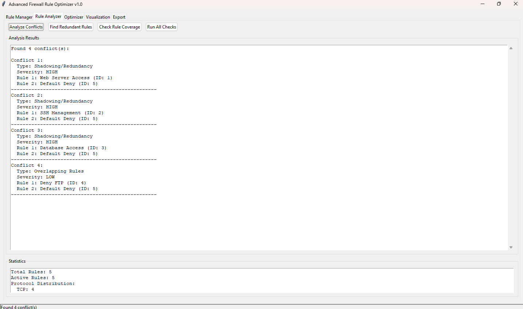Click the feather app icon in title bar

pos(4,4)
